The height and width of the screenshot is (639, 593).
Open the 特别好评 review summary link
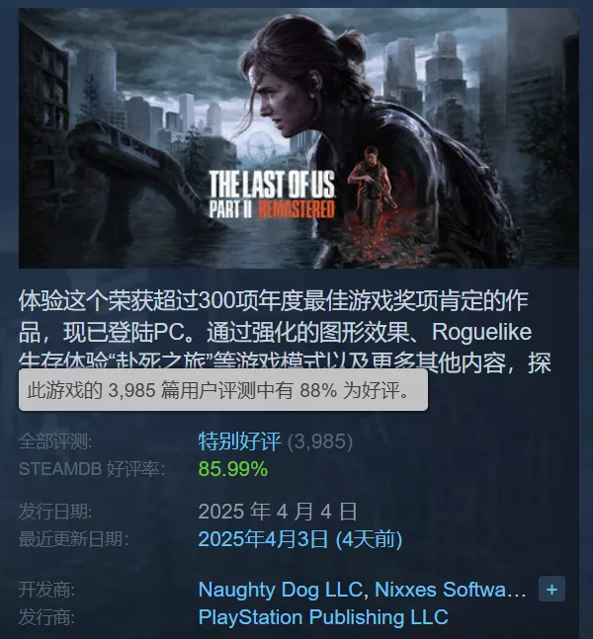(x=240, y=441)
